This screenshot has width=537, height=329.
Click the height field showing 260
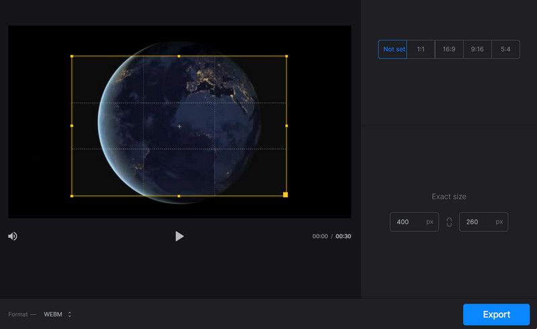point(483,222)
